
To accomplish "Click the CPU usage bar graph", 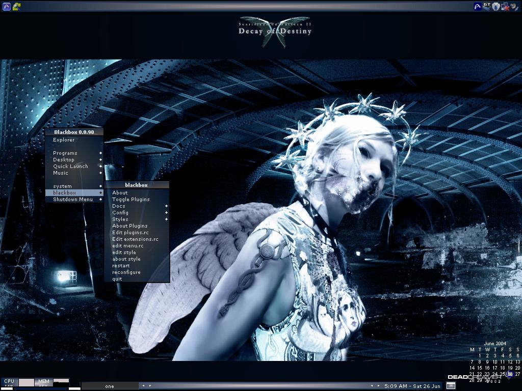I will [27, 382].
